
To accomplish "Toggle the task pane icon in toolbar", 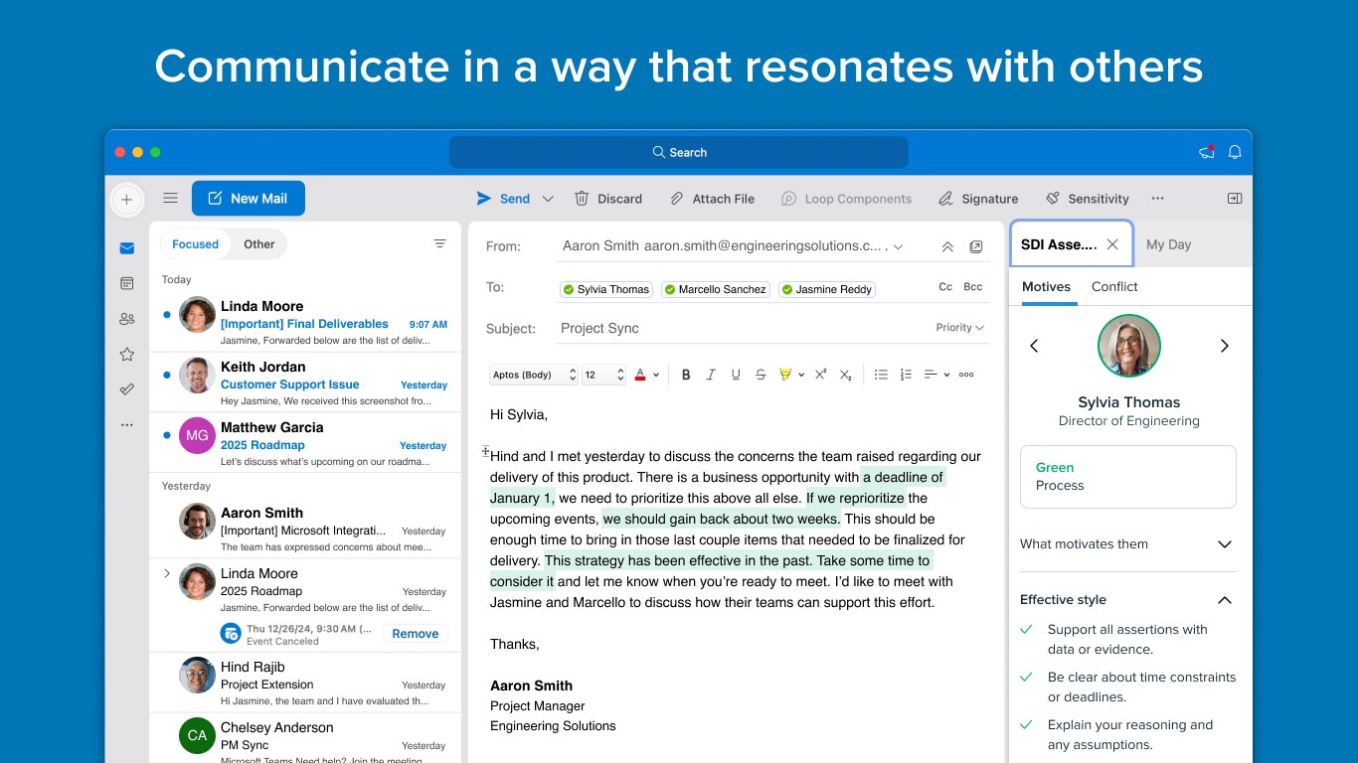I will pos(1235,199).
